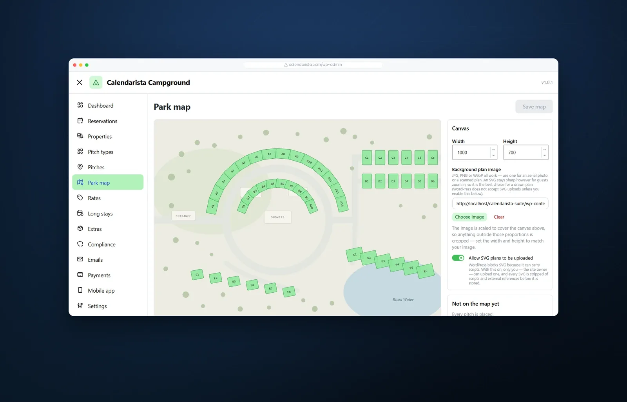The width and height of the screenshot is (627, 402).
Task: Click the Emails envelope icon
Action: pyautogui.click(x=80, y=259)
